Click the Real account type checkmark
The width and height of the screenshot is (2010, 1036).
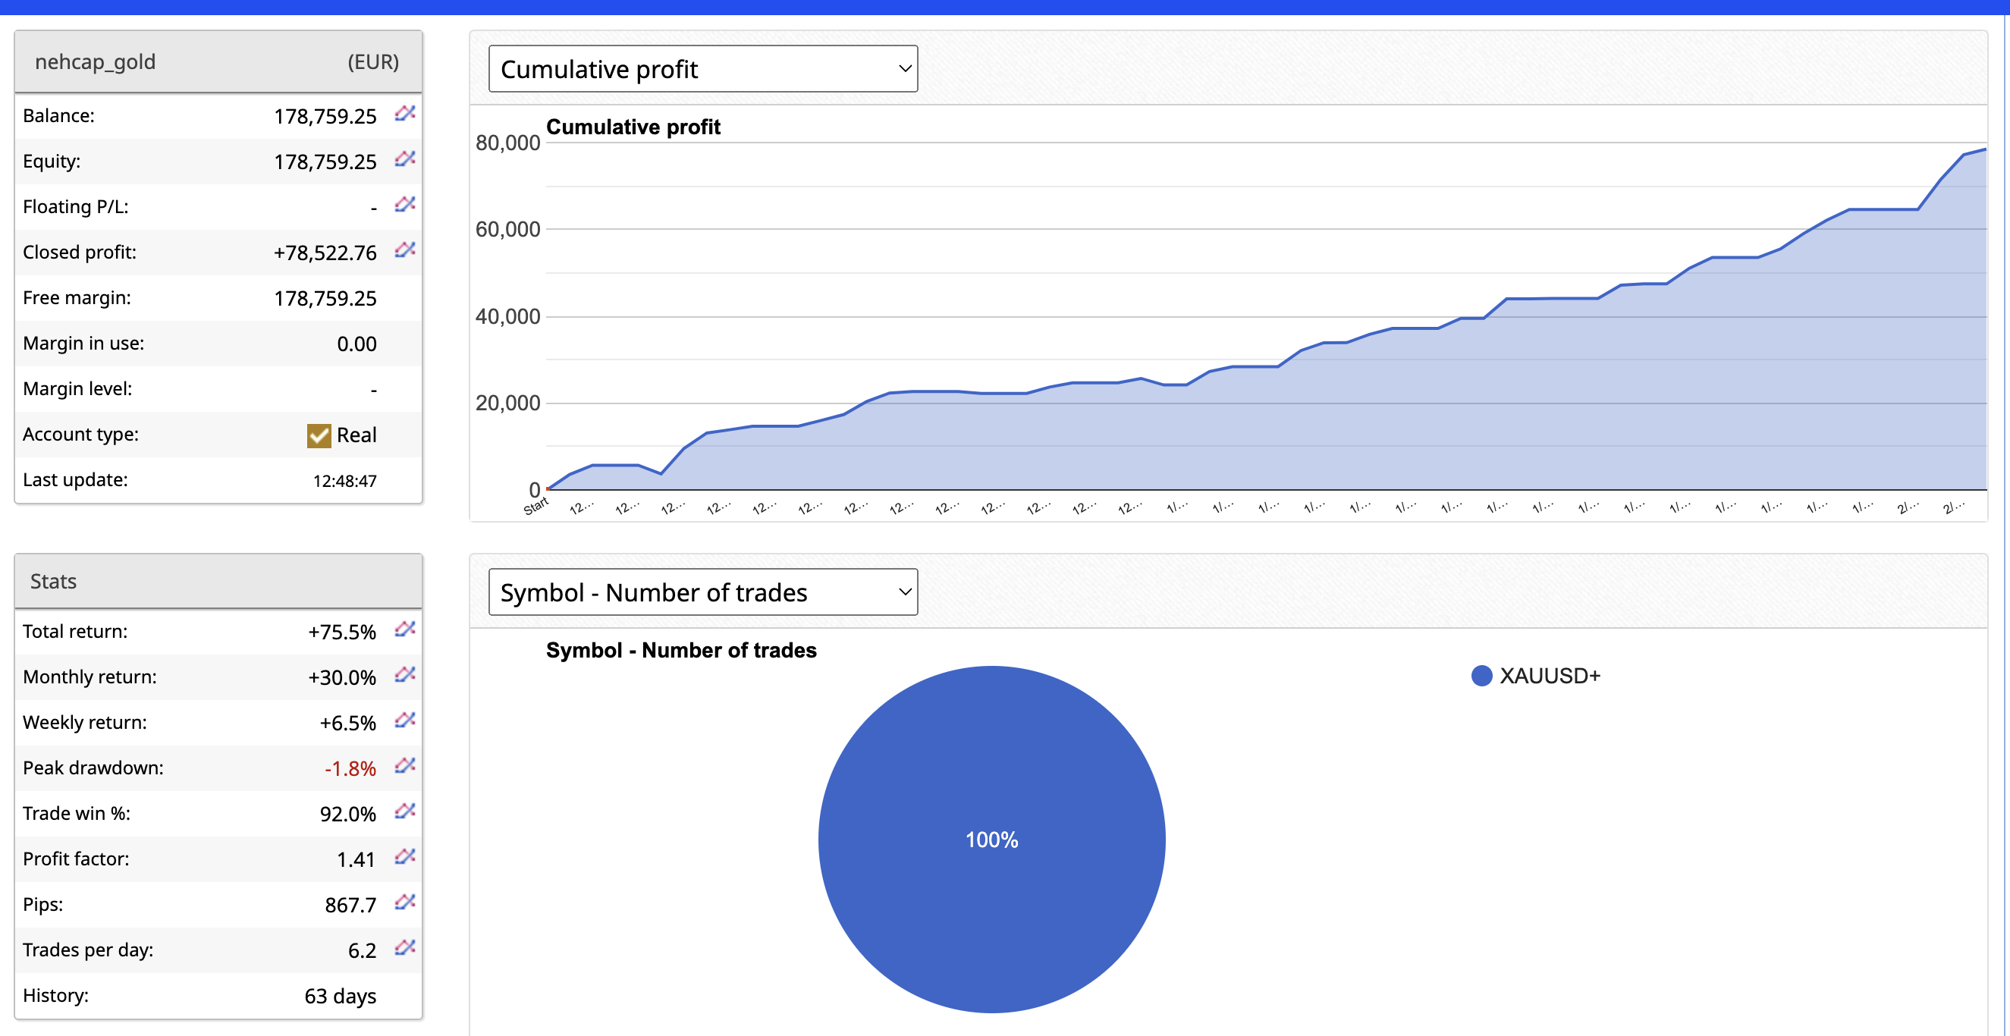coord(319,435)
